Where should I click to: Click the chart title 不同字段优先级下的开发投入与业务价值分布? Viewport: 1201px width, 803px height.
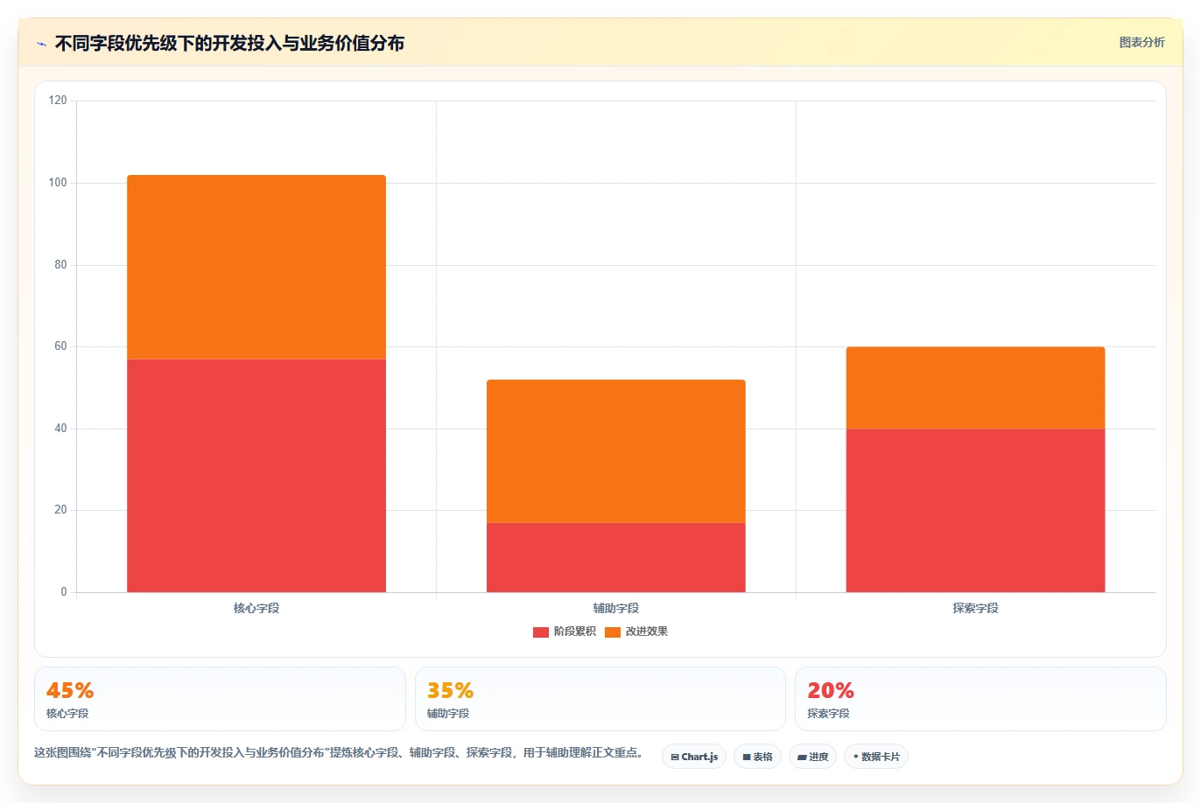point(229,43)
